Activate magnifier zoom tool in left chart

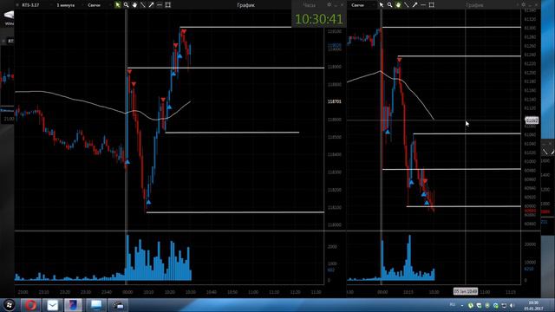click(x=126, y=5)
